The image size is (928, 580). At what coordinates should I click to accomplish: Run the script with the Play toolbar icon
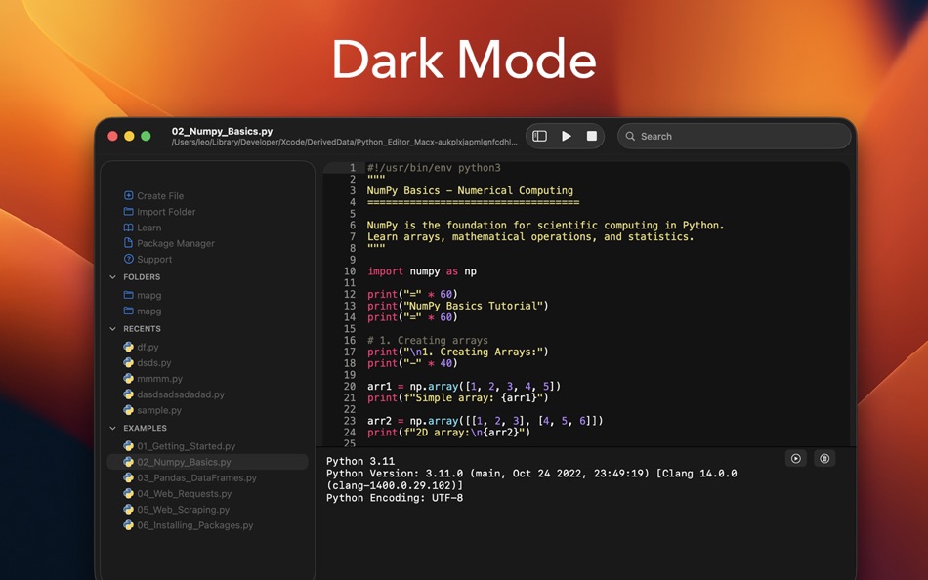click(567, 136)
